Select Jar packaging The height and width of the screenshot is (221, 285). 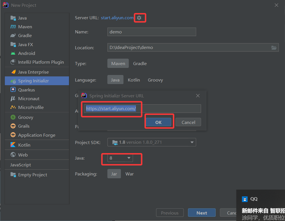click(114, 174)
